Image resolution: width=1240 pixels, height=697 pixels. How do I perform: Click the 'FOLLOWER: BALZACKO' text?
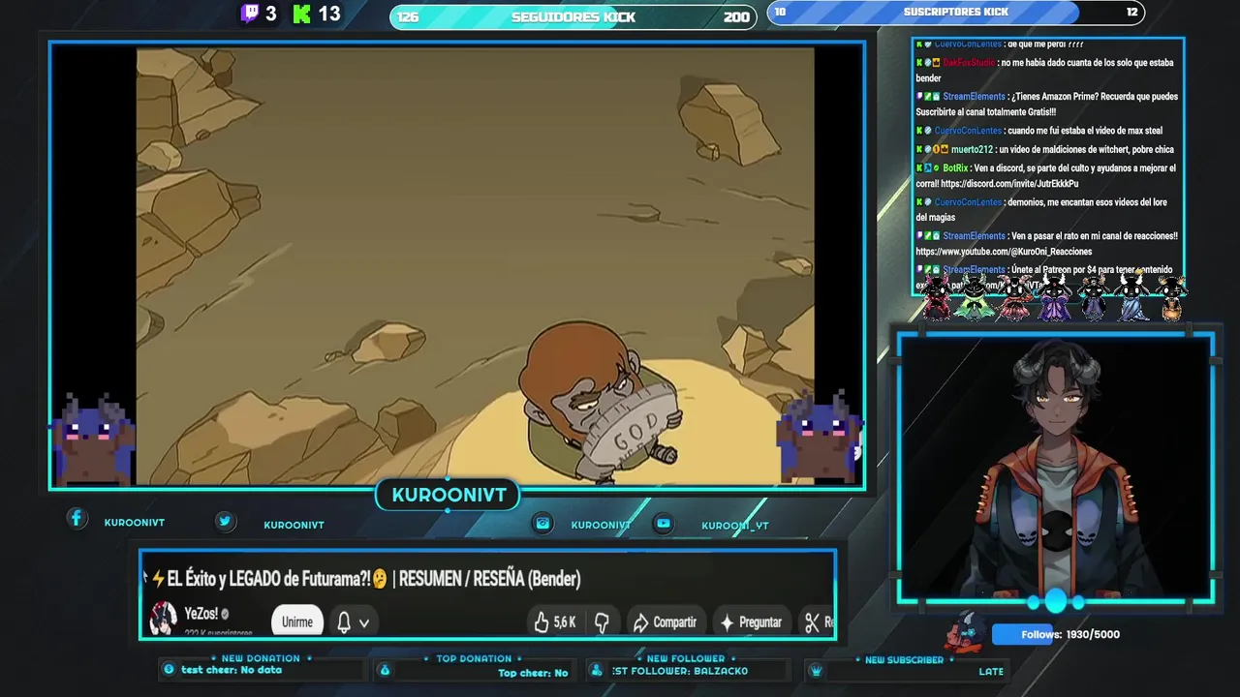tap(680, 671)
